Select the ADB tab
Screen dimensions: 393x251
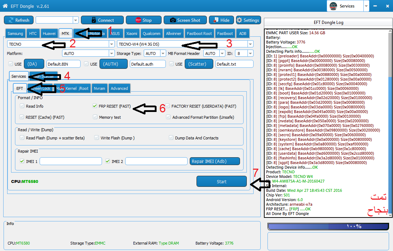click(243, 33)
